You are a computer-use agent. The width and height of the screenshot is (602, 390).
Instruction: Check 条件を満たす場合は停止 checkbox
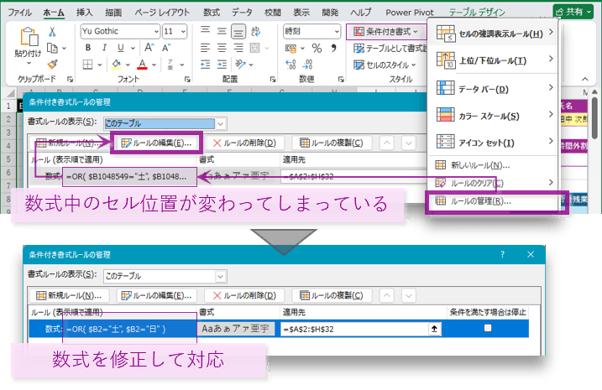(x=488, y=328)
